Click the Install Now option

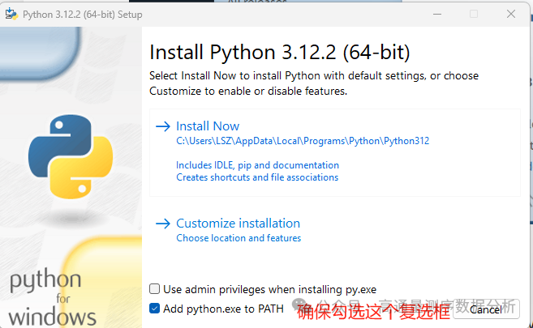(x=335, y=152)
